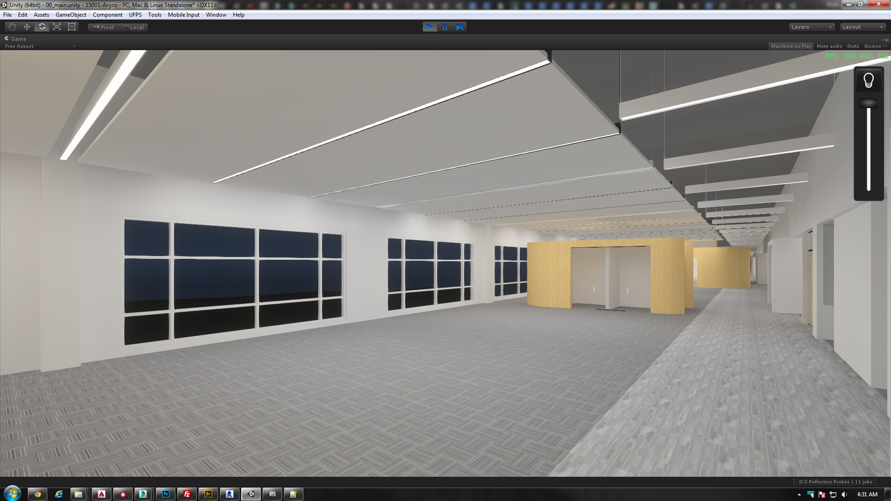Viewport: 891px width, 501px height.
Task: Launch Photoshop from the taskbar
Action: point(165,494)
